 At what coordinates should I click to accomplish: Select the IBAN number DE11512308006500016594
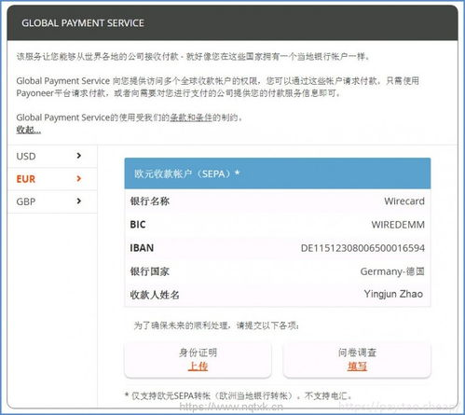362,248
